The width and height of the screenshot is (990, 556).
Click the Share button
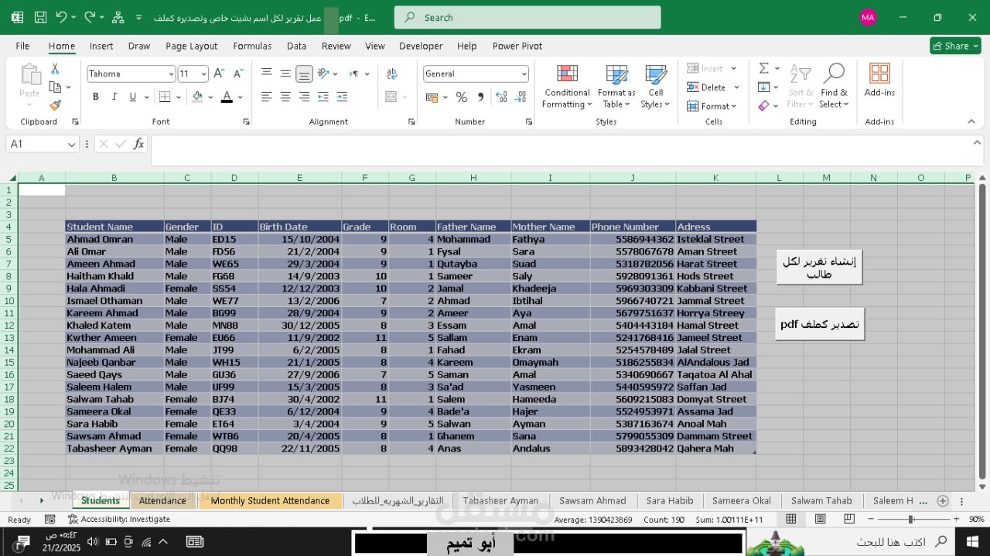955,46
